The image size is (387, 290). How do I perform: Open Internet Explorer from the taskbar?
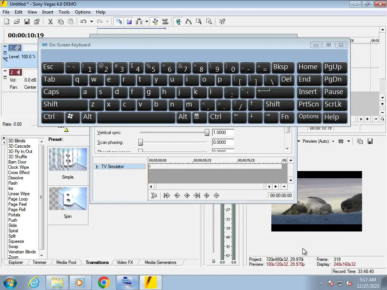pos(34,282)
